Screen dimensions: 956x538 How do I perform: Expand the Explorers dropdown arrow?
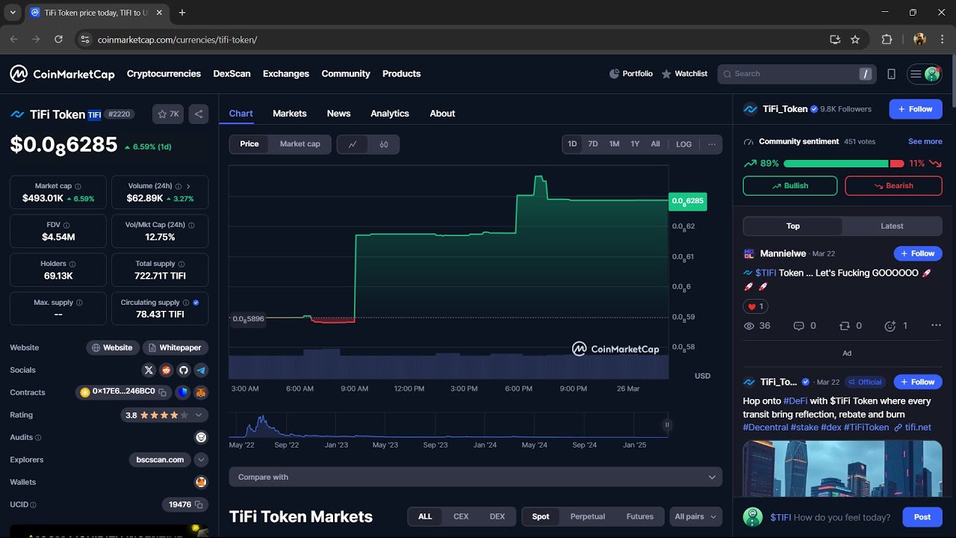[201, 460]
